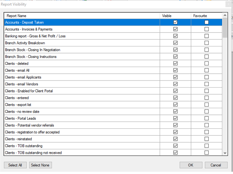Select the Clients - reinstated row
This screenshot has width=233, height=174.
click(x=113, y=139)
